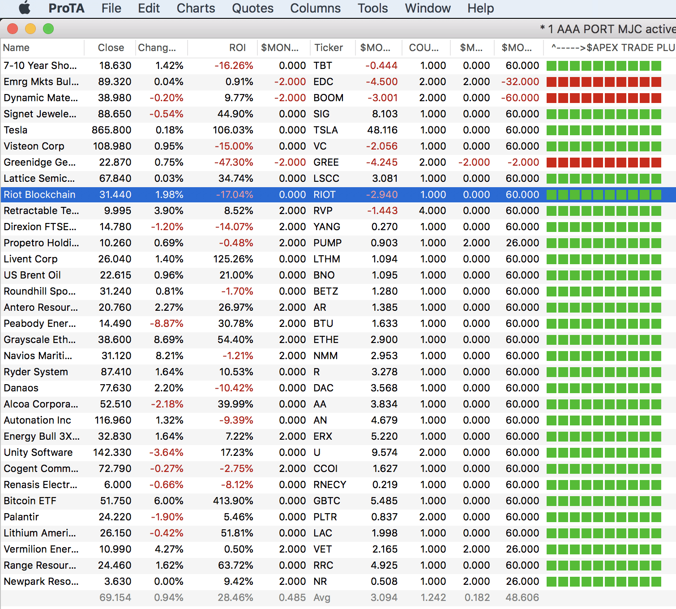Click the green color bar in Bitcoin ETF row
This screenshot has height=609, width=676.
(604, 501)
